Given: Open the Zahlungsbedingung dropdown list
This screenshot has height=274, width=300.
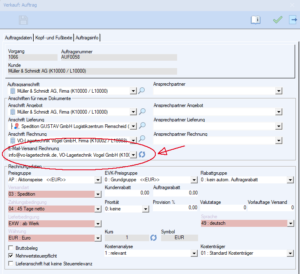Looking at the screenshot, I should tap(97, 209).
